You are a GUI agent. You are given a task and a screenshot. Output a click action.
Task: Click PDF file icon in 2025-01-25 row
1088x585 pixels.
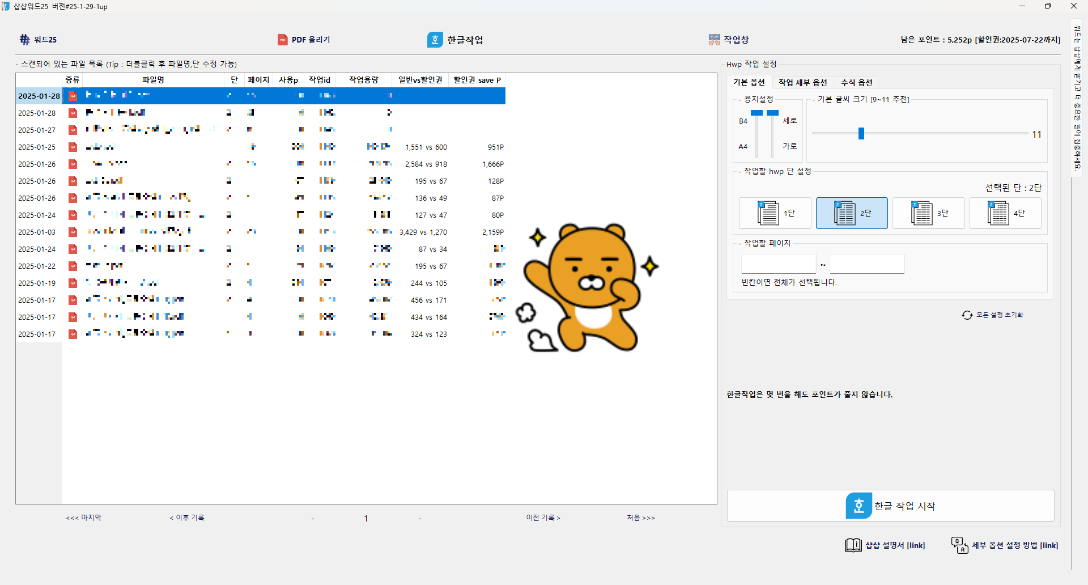(x=73, y=147)
